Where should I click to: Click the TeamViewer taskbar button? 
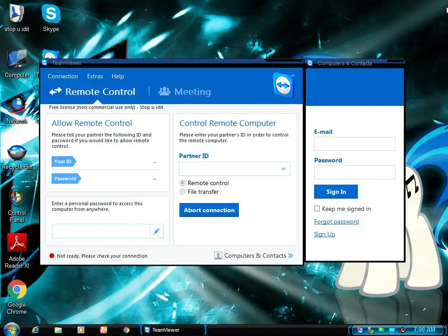tap(173, 330)
